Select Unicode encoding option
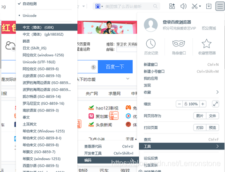225x172 pixels. click(x=46, y=16)
